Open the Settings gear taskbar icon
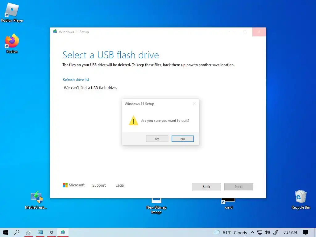Screen dimensions: 316x237 click(x=52, y=232)
